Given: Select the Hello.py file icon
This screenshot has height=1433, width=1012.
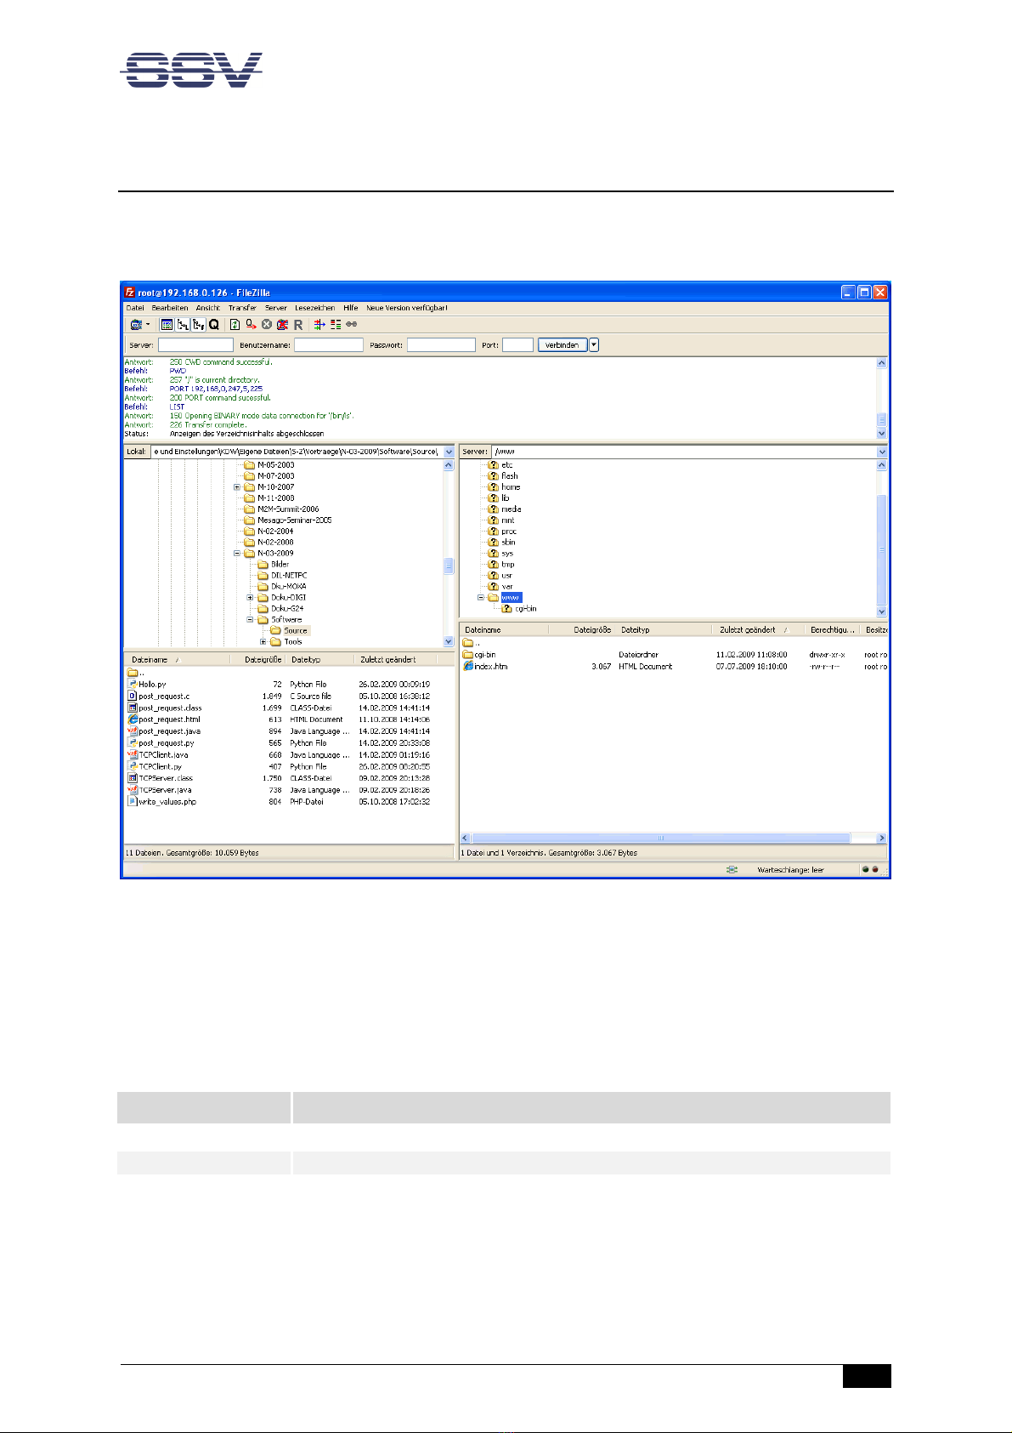Looking at the screenshot, I should 133,684.
